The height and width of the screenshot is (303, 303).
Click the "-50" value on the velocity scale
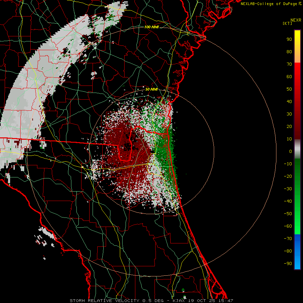tap(288, 214)
